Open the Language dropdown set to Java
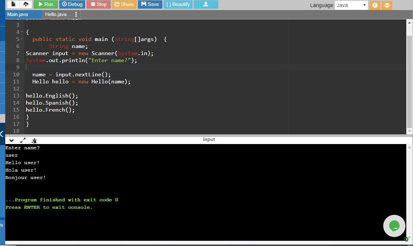The height and width of the screenshot is (246, 413). [x=351, y=5]
